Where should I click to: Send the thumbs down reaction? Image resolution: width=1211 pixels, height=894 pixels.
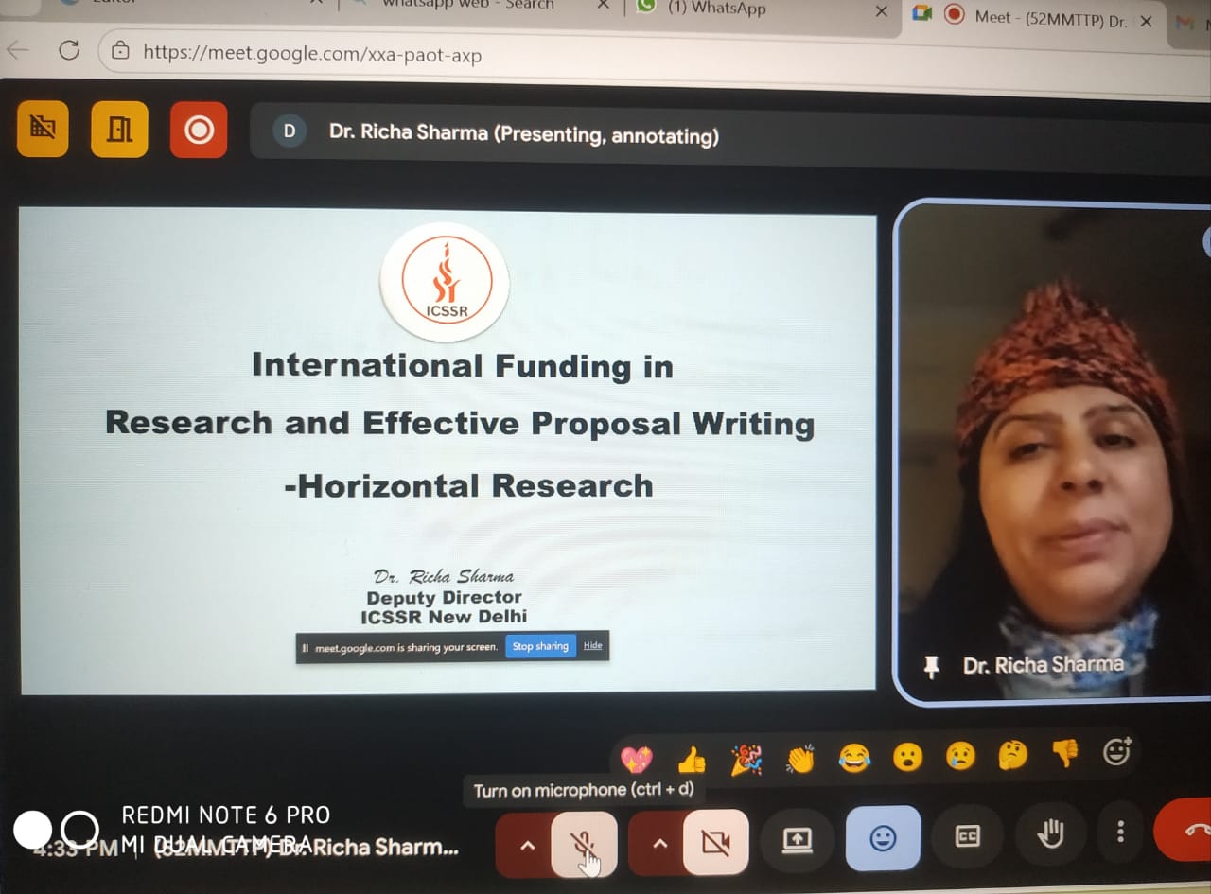click(1065, 753)
